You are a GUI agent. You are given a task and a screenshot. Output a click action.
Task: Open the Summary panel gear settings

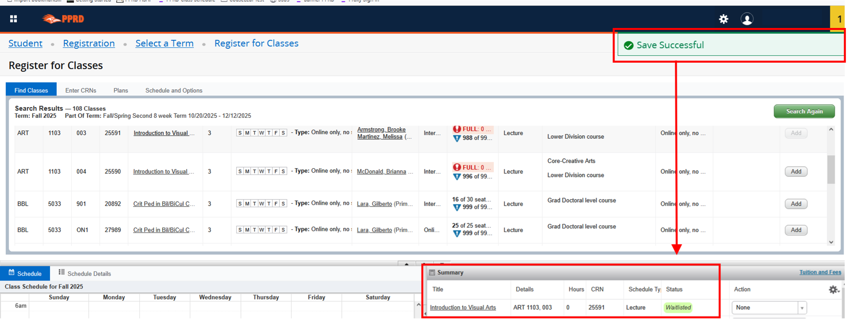833,289
